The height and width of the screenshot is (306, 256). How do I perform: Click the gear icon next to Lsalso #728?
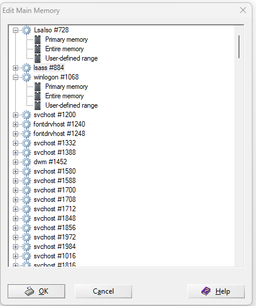(26, 30)
